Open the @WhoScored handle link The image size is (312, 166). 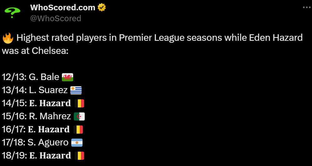point(56,18)
